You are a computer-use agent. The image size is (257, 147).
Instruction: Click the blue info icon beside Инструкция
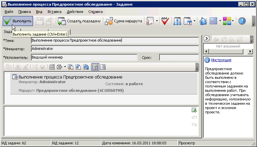(x=207, y=60)
